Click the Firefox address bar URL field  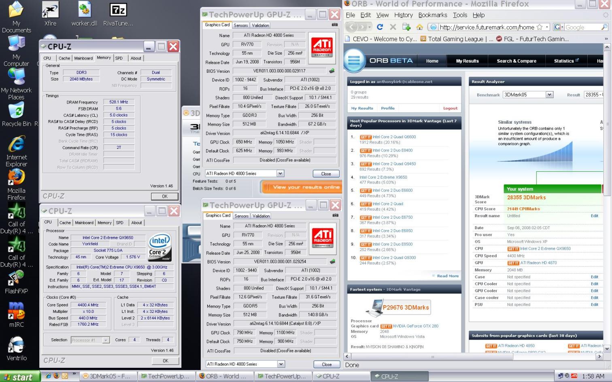tap(487, 27)
